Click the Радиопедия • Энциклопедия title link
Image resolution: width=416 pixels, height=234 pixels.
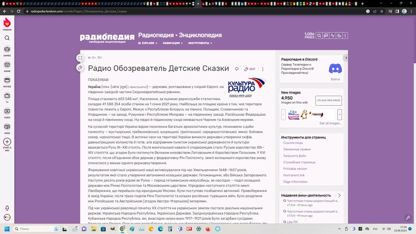180,35
